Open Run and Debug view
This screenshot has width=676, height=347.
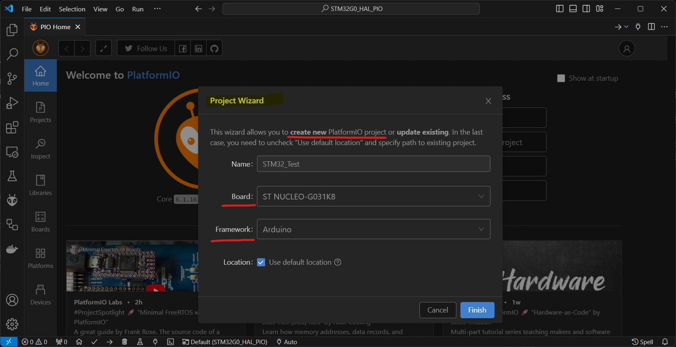(12, 103)
